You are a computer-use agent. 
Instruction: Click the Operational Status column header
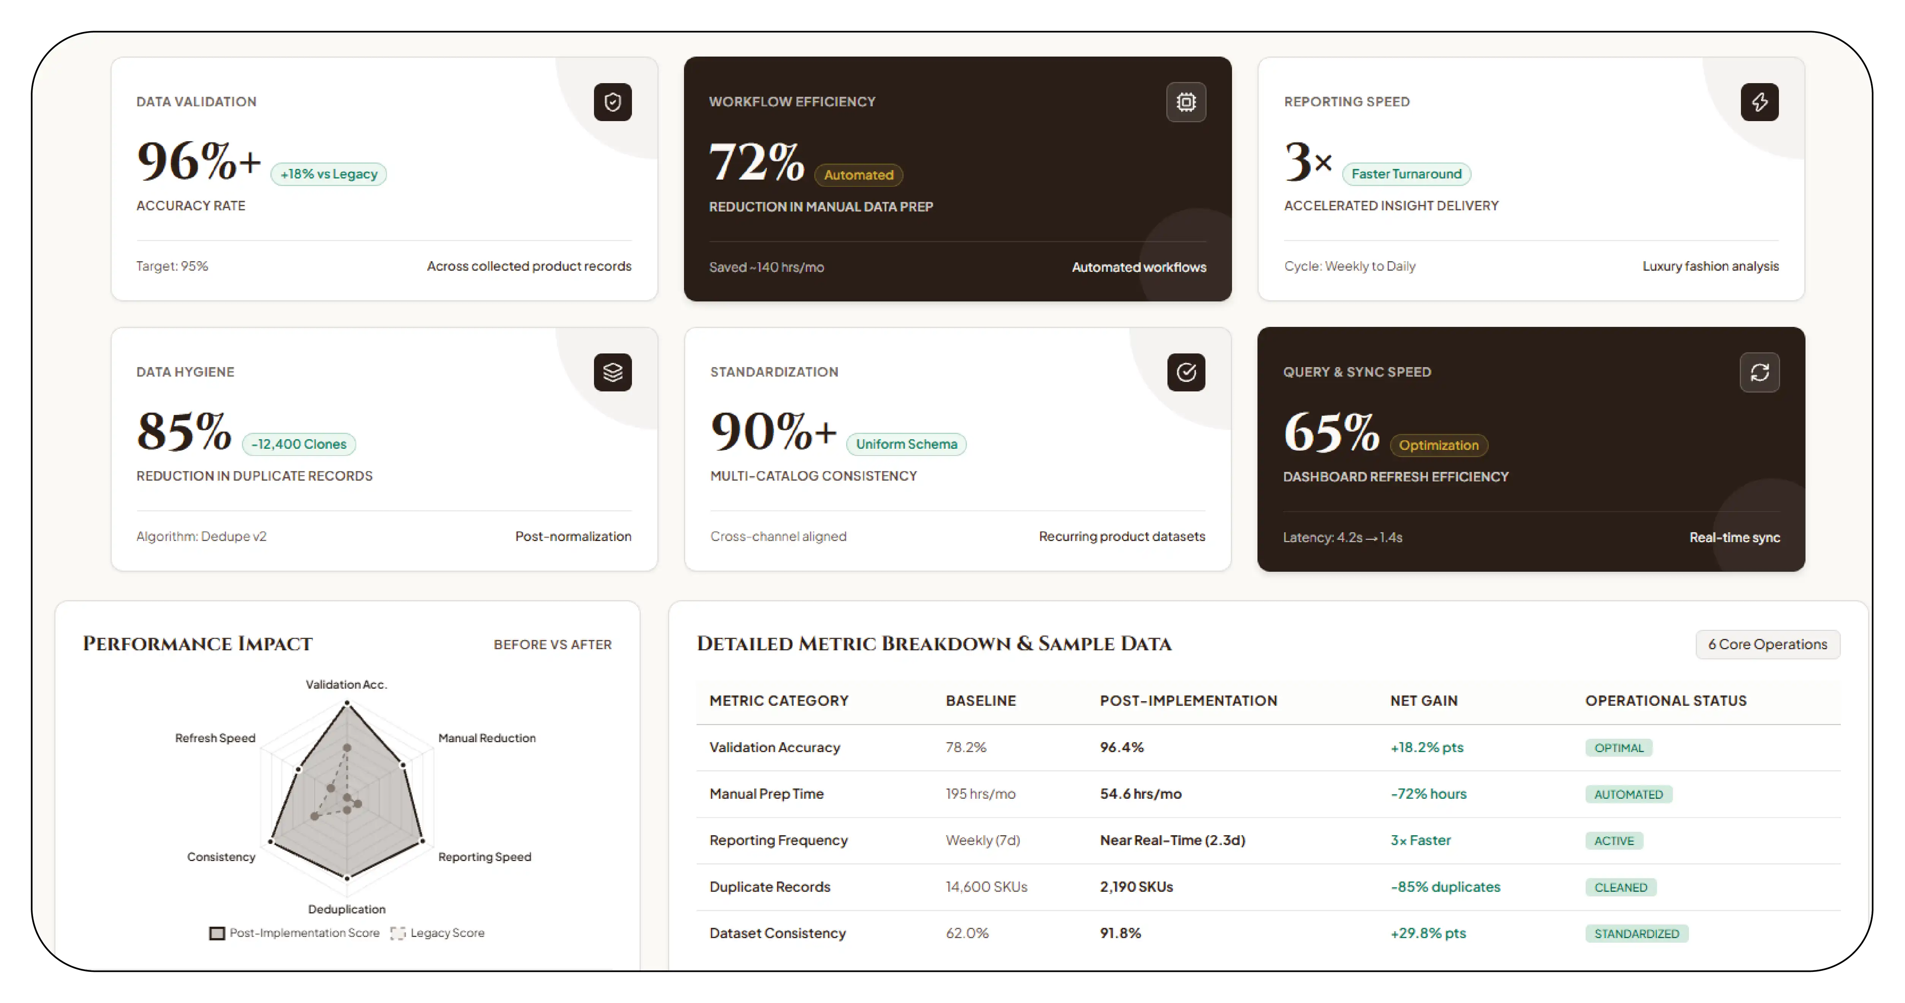1665,701
